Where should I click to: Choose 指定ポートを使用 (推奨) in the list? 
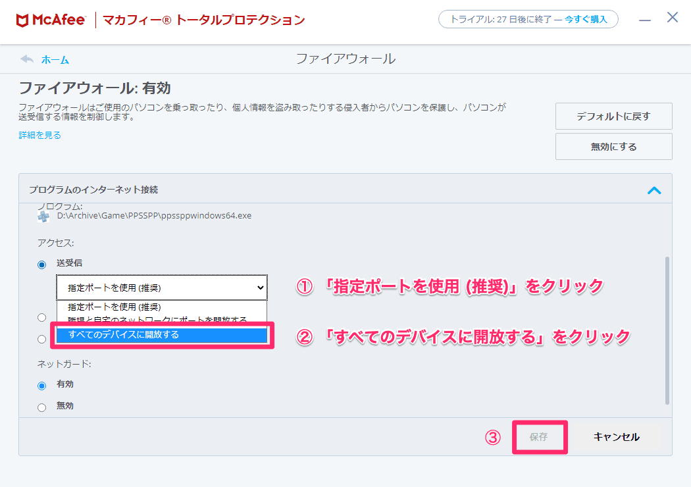[x=162, y=307]
